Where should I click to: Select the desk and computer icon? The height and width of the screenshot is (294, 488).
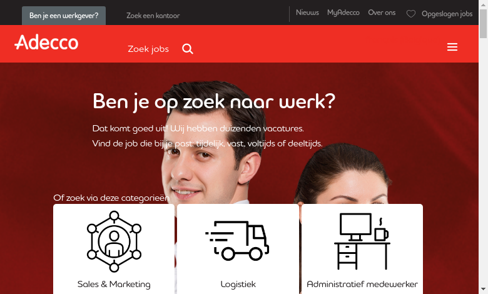tap(362, 241)
